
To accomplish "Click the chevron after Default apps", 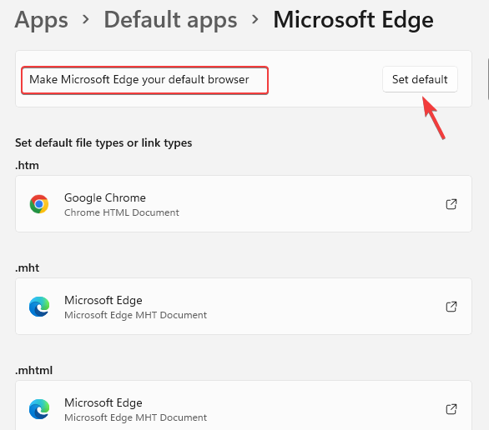I will click(255, 20).
